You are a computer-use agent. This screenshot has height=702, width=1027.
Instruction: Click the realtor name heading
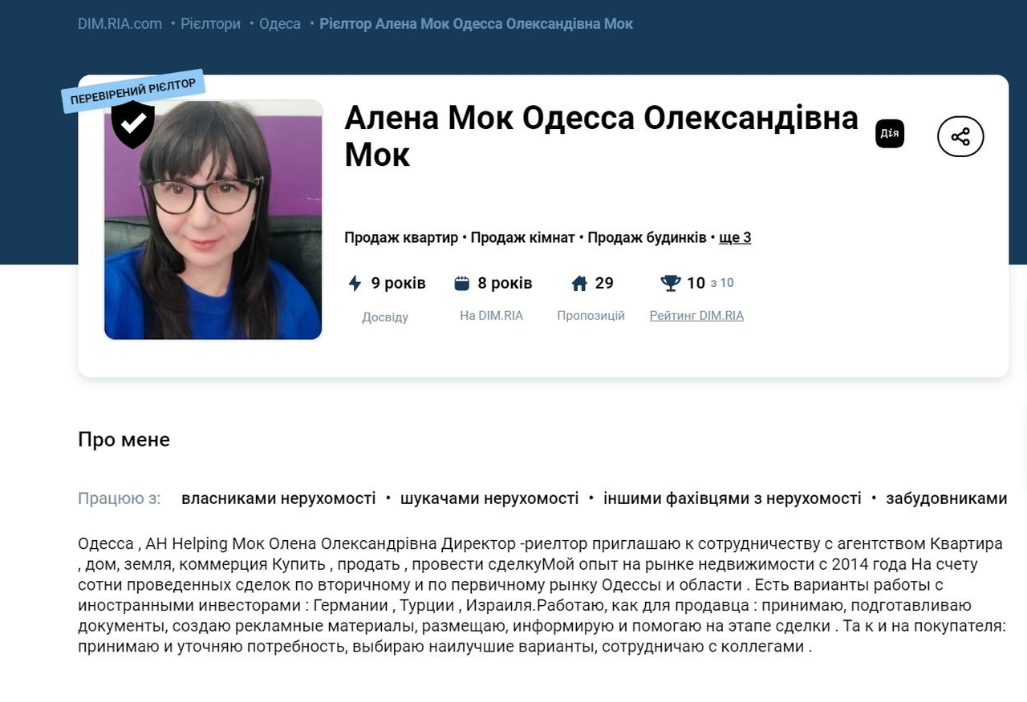pos(601,135)
